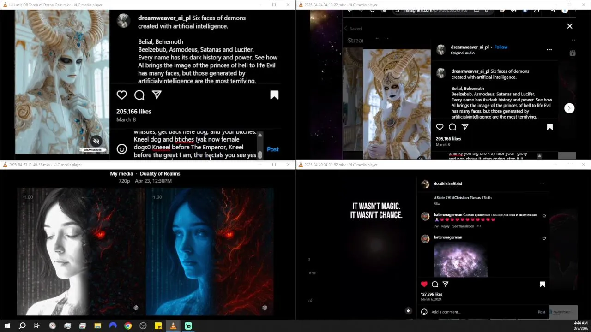Click galaxy GIF in kateronagerman's comment

pos(461,259)
